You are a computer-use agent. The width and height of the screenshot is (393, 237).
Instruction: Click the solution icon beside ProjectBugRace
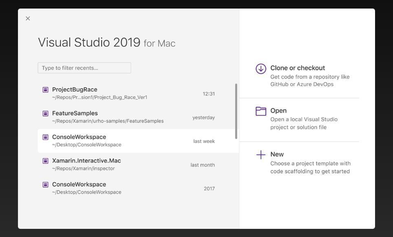click(x=46, y=90)
